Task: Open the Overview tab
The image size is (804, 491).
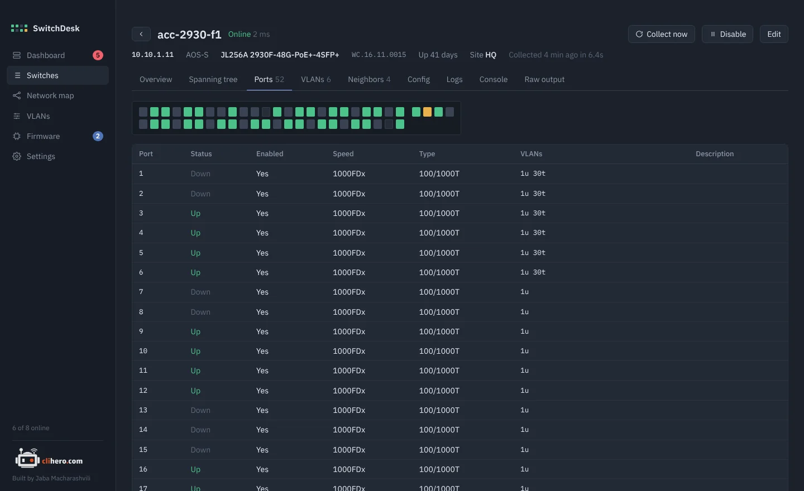Action: tap(156, 79)
